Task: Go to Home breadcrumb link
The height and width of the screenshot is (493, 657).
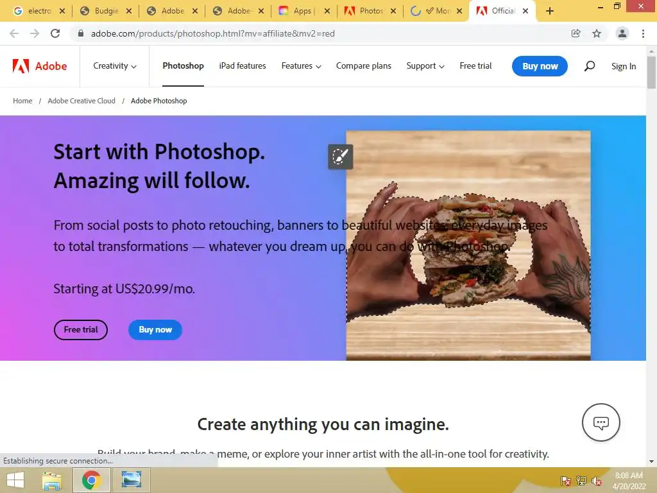Action: (22, 101)
